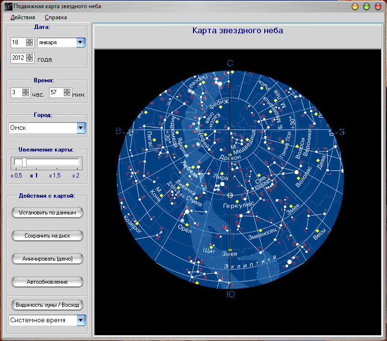Expand the city dropdown showing Омск
Screen dimensions: 387x341
(x=81, y=128)
